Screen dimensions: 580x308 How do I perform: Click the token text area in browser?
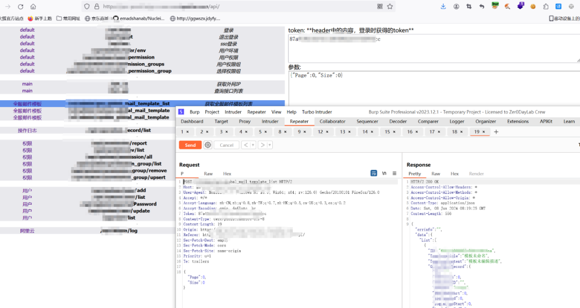coord(434,48)
